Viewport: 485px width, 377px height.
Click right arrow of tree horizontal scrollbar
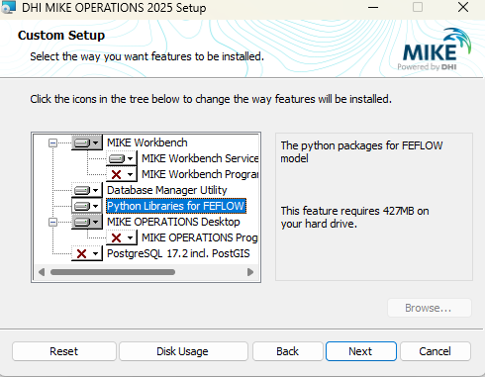(x=250, y=272)
